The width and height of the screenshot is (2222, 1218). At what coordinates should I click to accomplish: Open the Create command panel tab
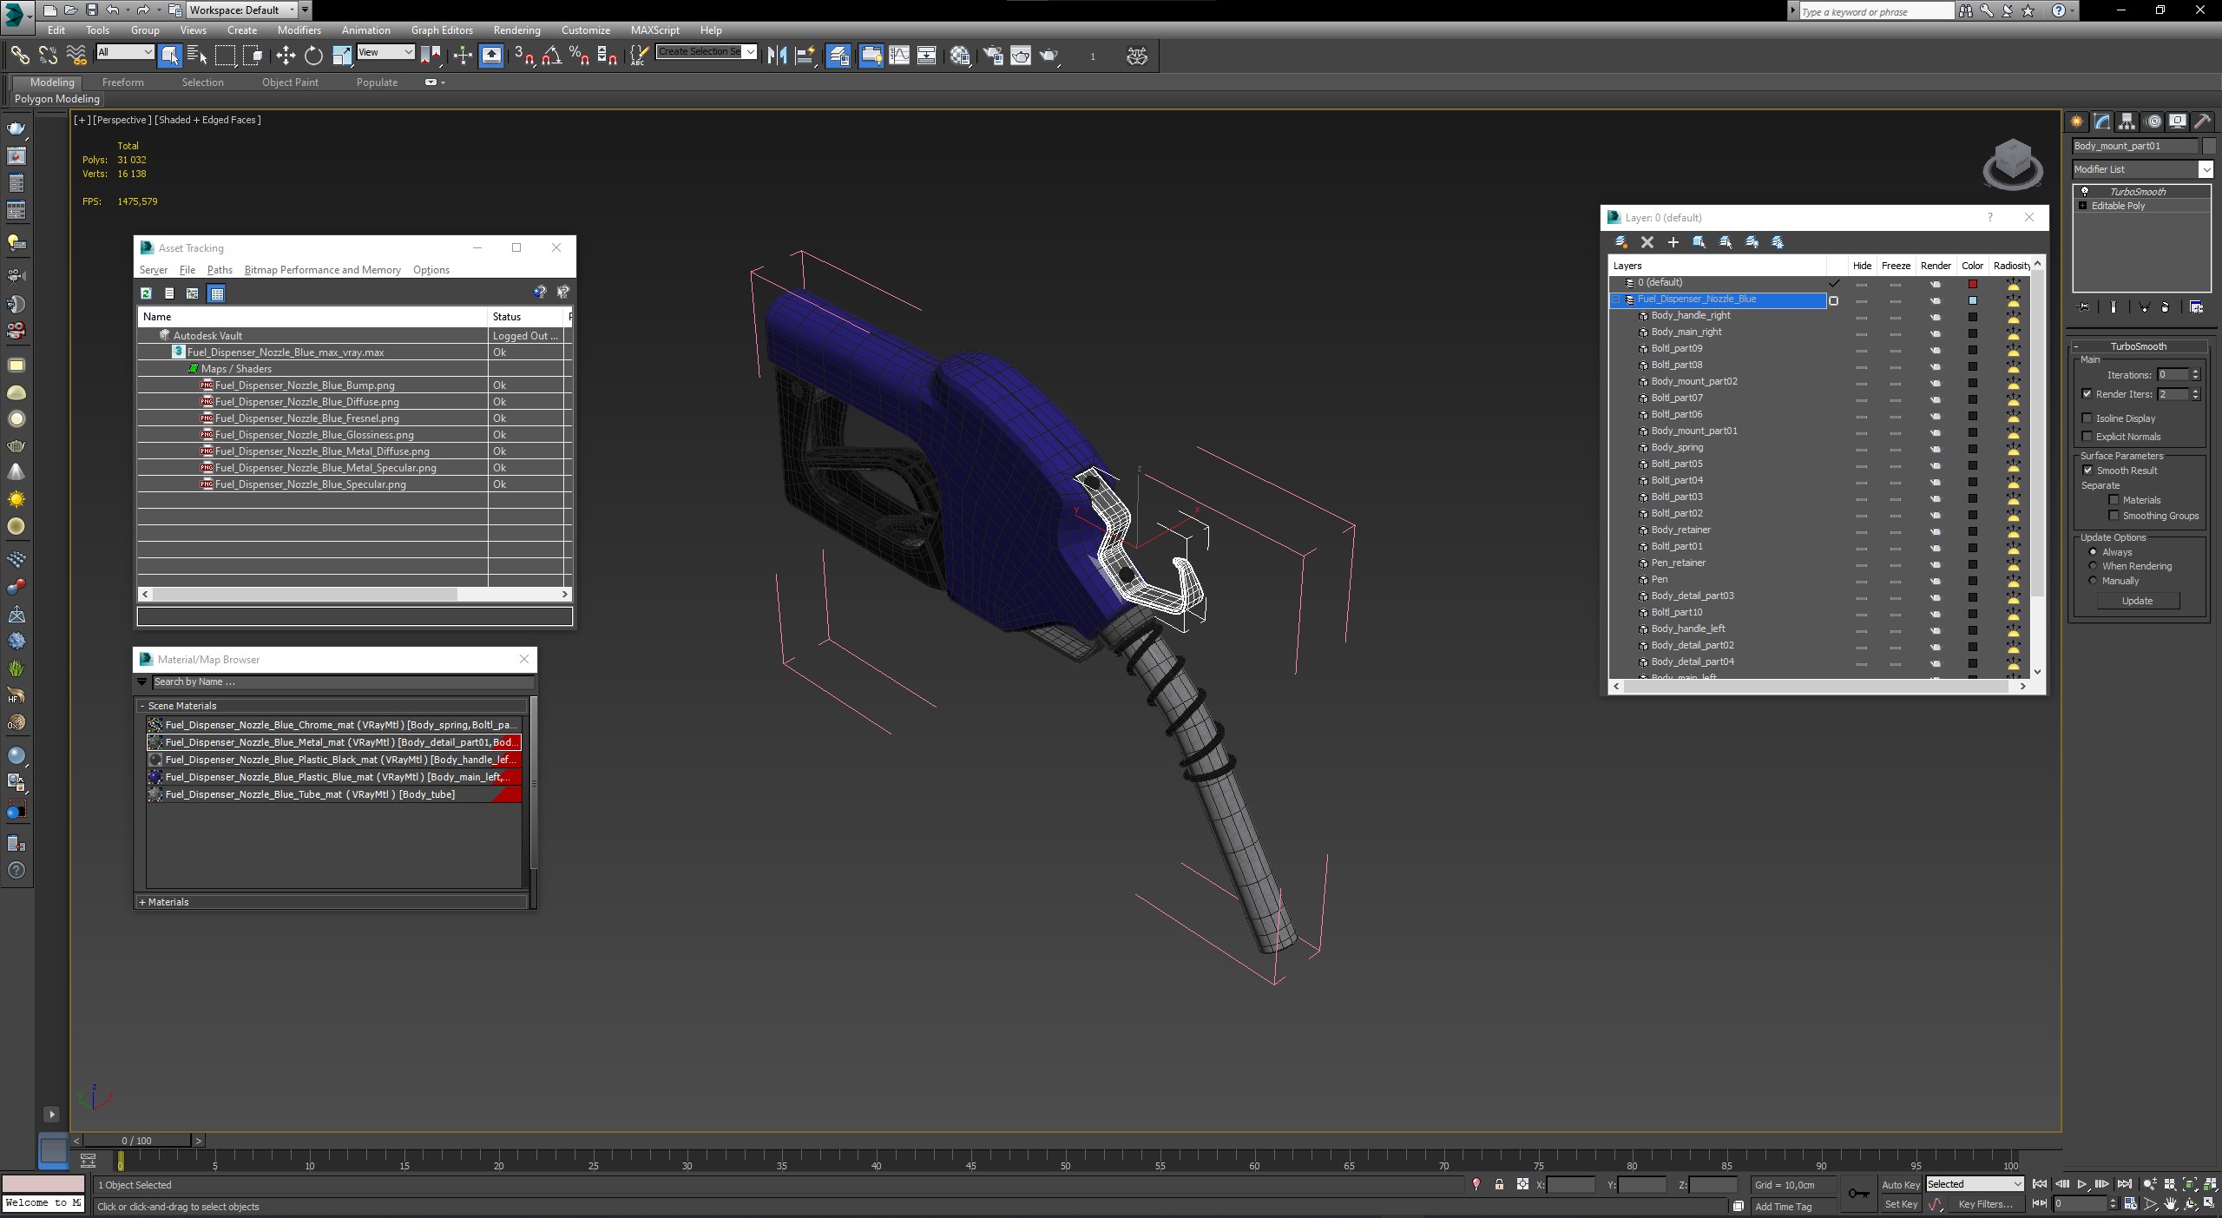coord(2076,122)
